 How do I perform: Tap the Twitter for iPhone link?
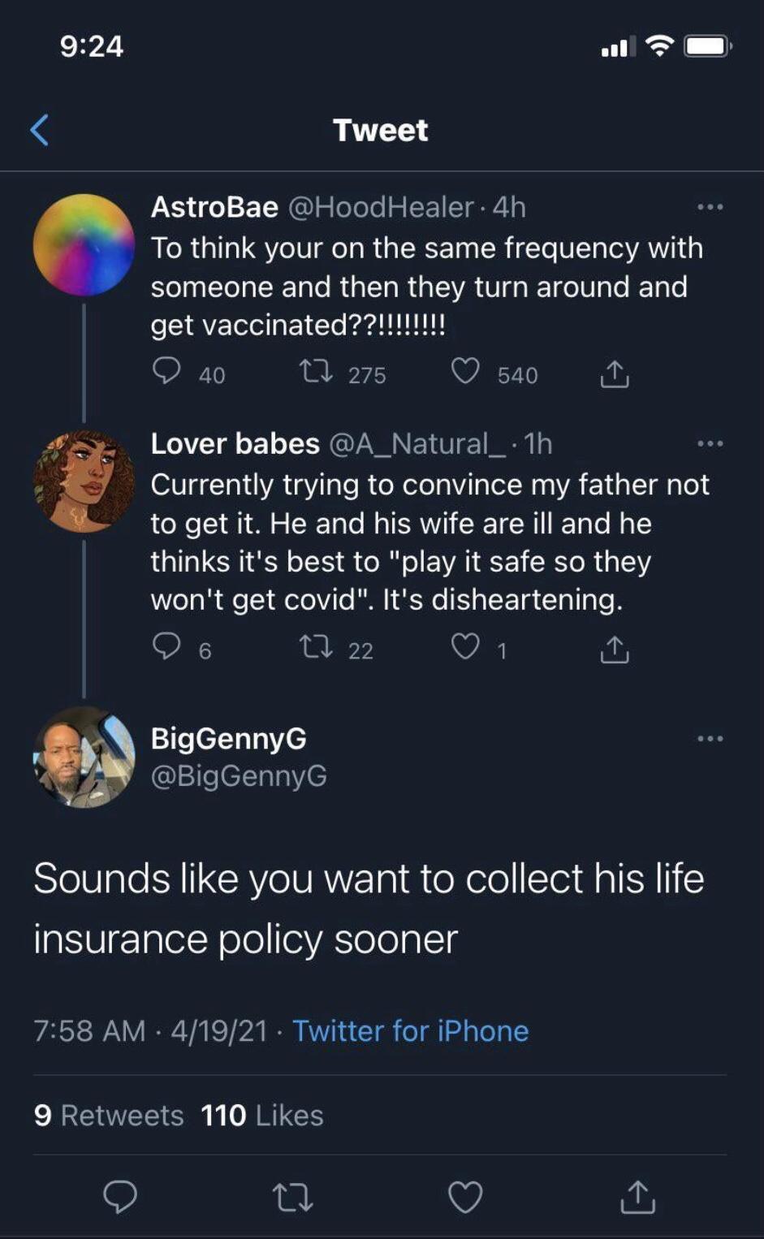(410, 1031)
